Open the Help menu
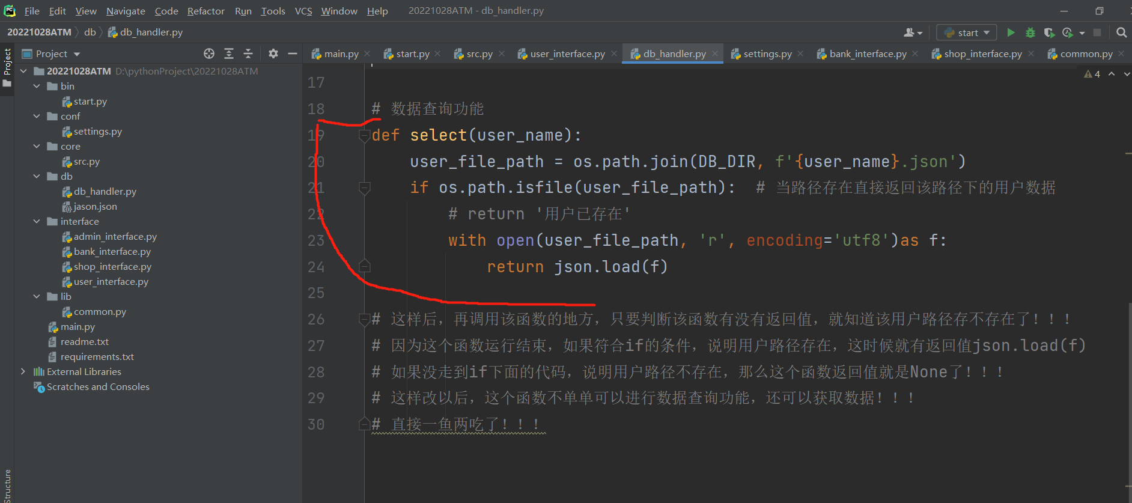The image size is (1132, 503). [x=377, y=11]
